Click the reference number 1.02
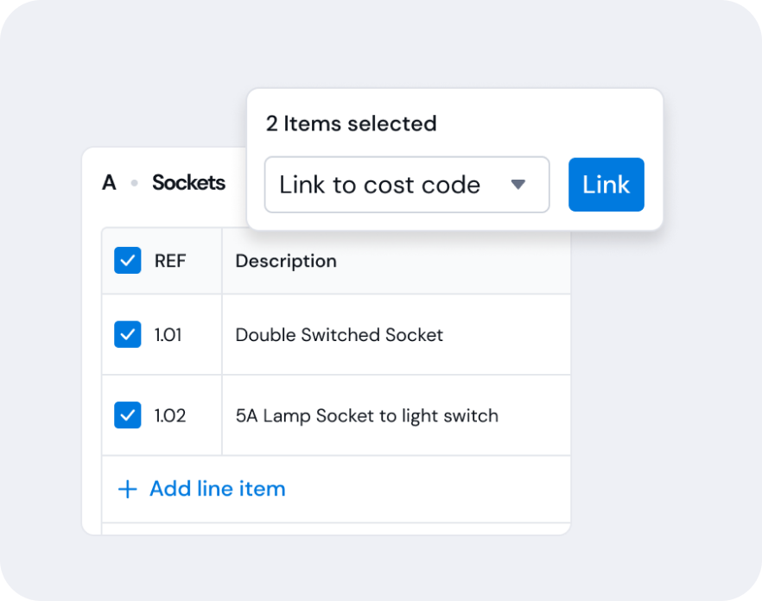This screenshot has height=601, width=762. pos(170,415)
